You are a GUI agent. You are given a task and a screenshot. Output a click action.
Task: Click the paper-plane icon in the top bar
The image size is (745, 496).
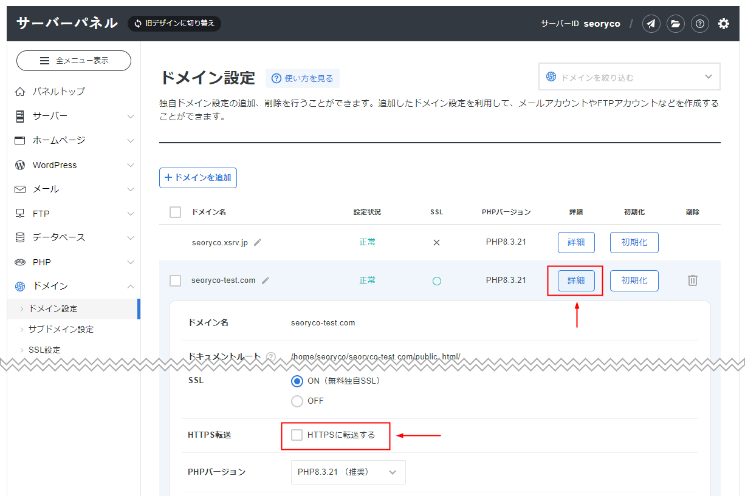point(651,23)
